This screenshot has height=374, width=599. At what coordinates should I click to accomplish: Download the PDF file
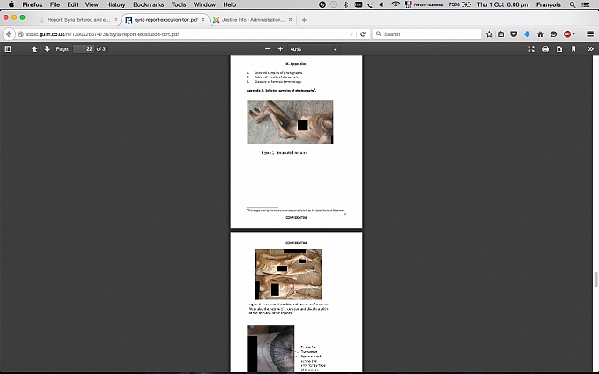coord(559,49)
